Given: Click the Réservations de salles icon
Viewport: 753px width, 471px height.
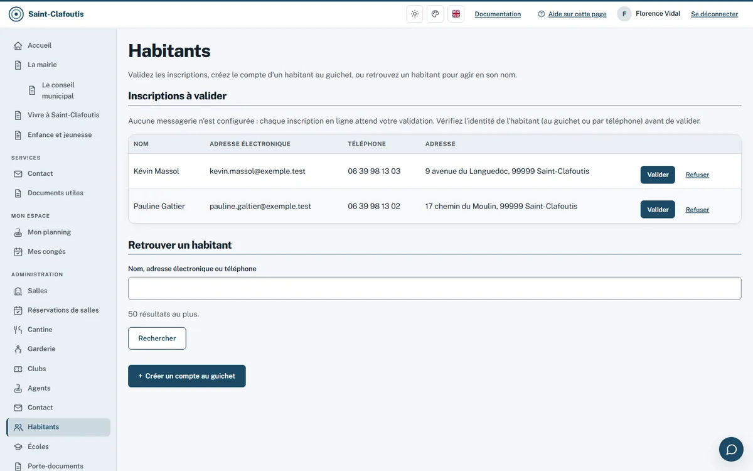Looking at the screenshot, I should (x=18, y=310).
